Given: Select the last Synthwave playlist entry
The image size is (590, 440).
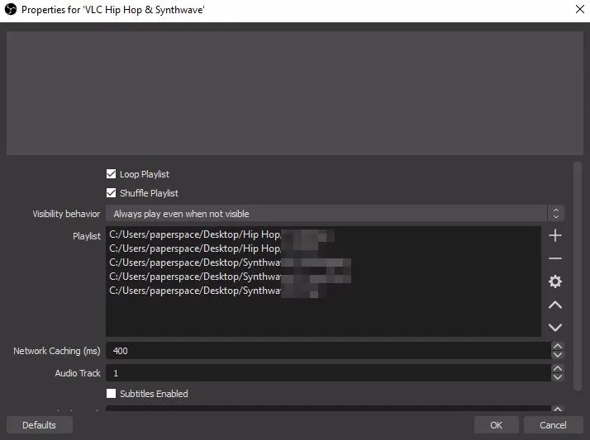Looking at the screenshot, I should click(x=324, y=291).
